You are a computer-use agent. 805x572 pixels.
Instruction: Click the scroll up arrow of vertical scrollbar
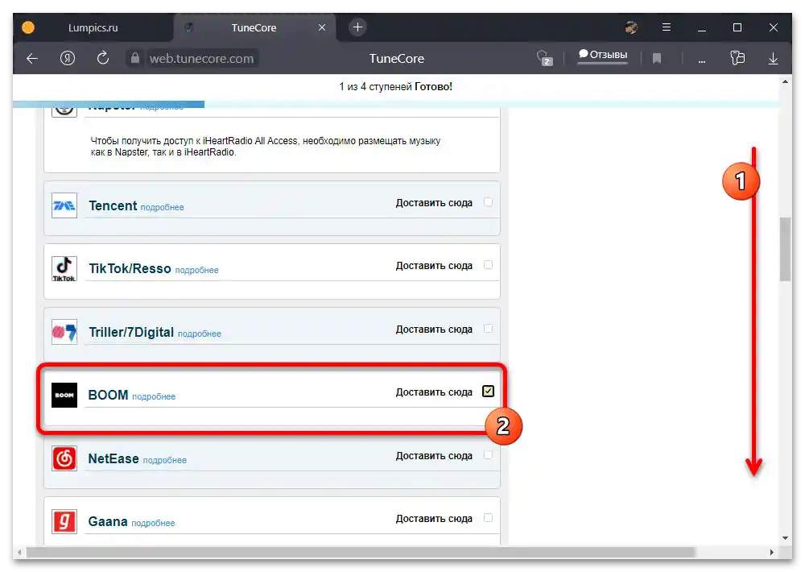point(785,81)
